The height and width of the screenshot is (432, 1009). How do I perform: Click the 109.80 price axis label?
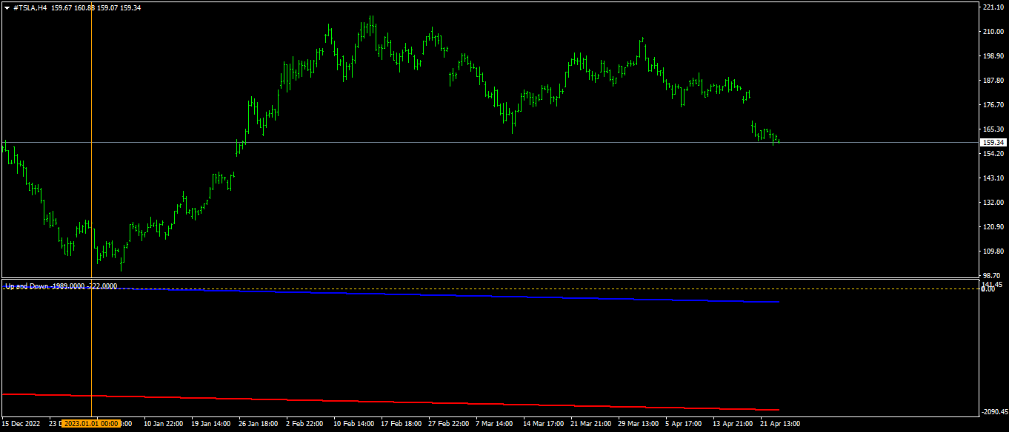tap(993, 252)
